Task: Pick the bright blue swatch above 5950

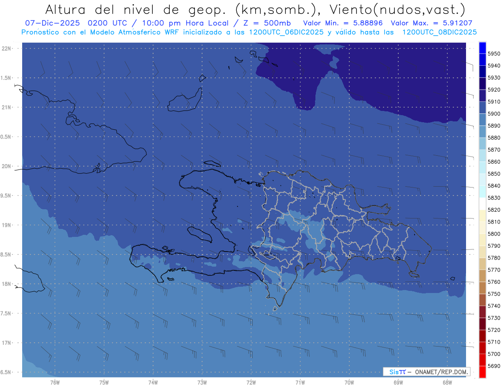Action: [482, 48]
